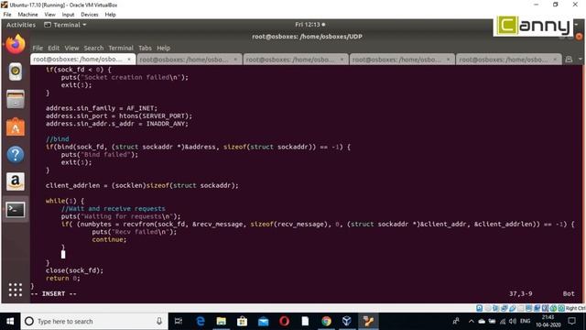Open the terminal Search menu
The width and height of the screenshot is (586, 330).
pos(93,48)
